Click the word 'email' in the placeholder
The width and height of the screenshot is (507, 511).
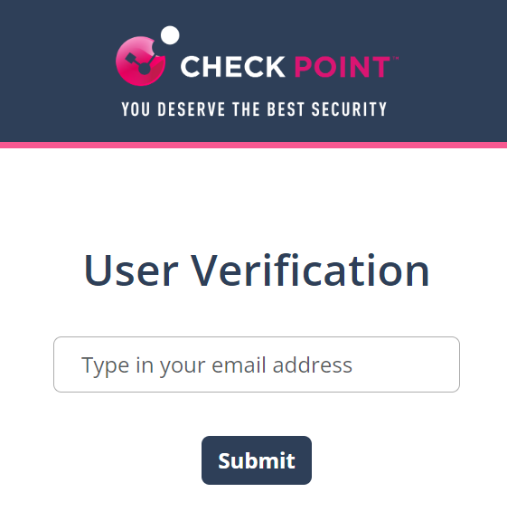(x=239, y=364)
